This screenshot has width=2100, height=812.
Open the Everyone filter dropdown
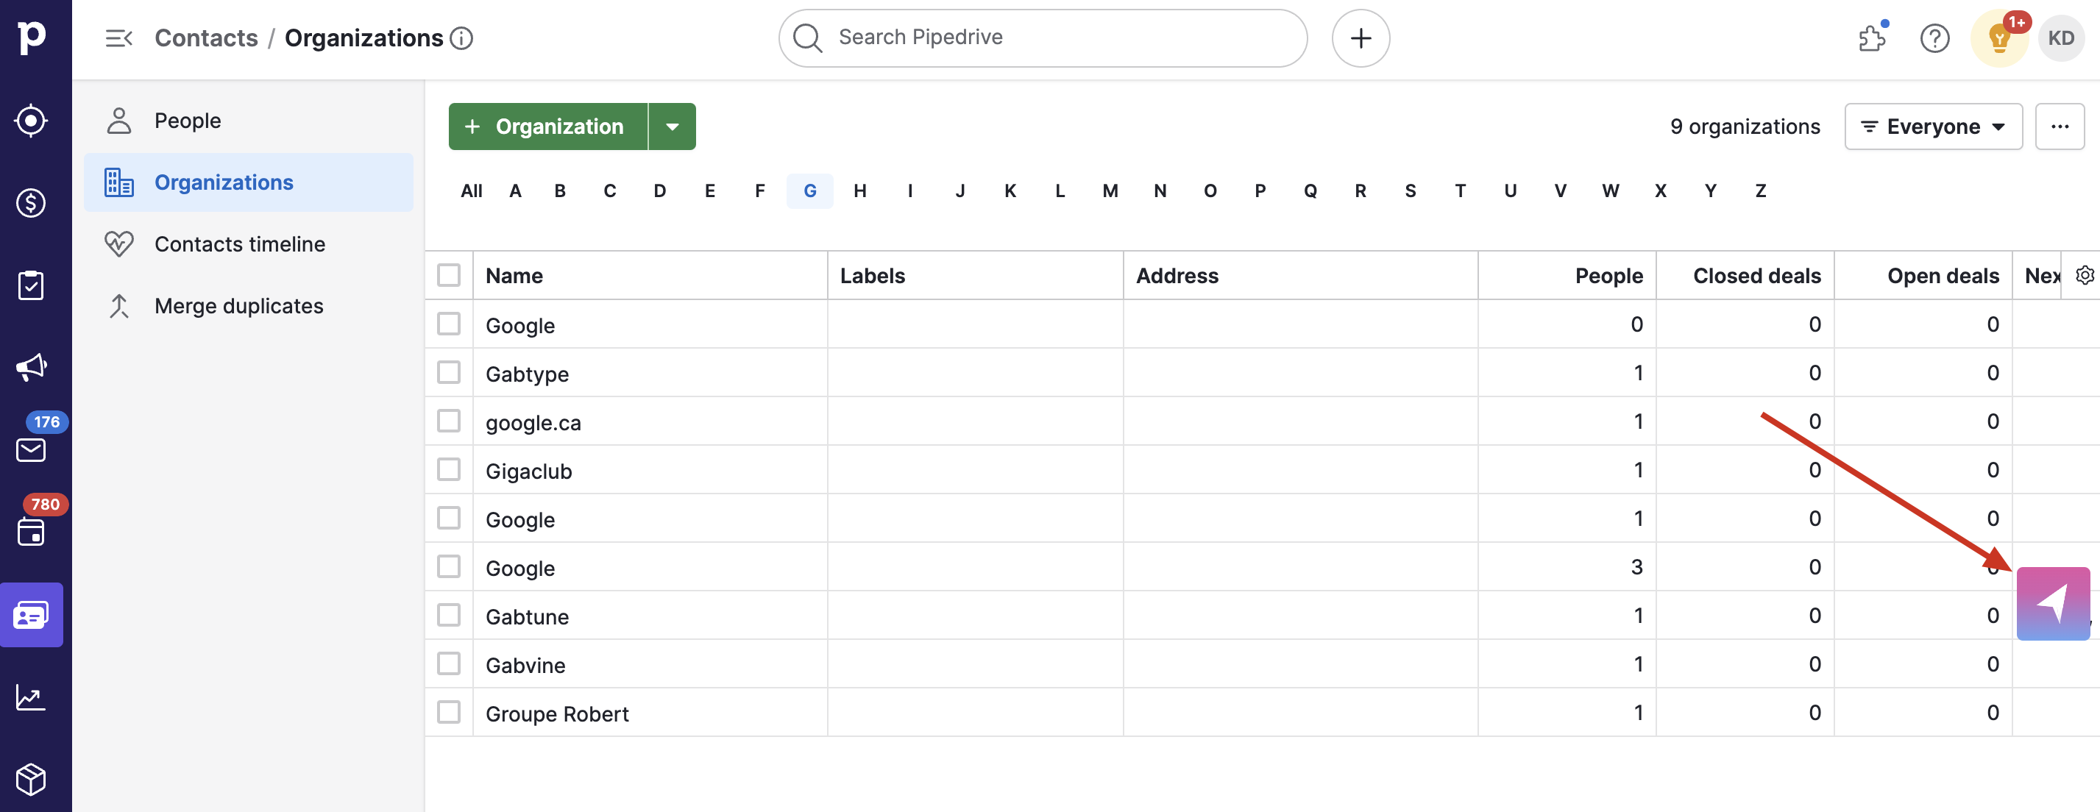[1933, 127]
